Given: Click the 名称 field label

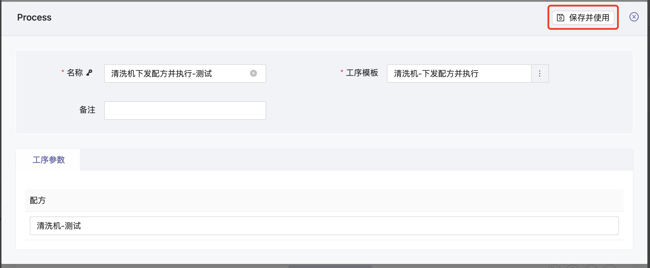Looking at the screenshot, I should (75, 73).
